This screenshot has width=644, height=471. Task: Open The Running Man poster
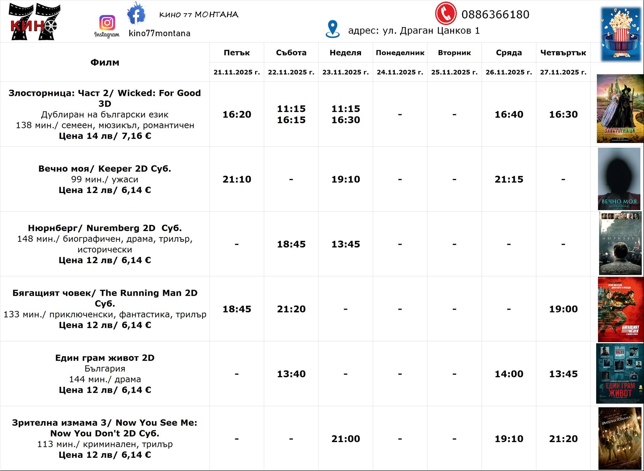620,309
